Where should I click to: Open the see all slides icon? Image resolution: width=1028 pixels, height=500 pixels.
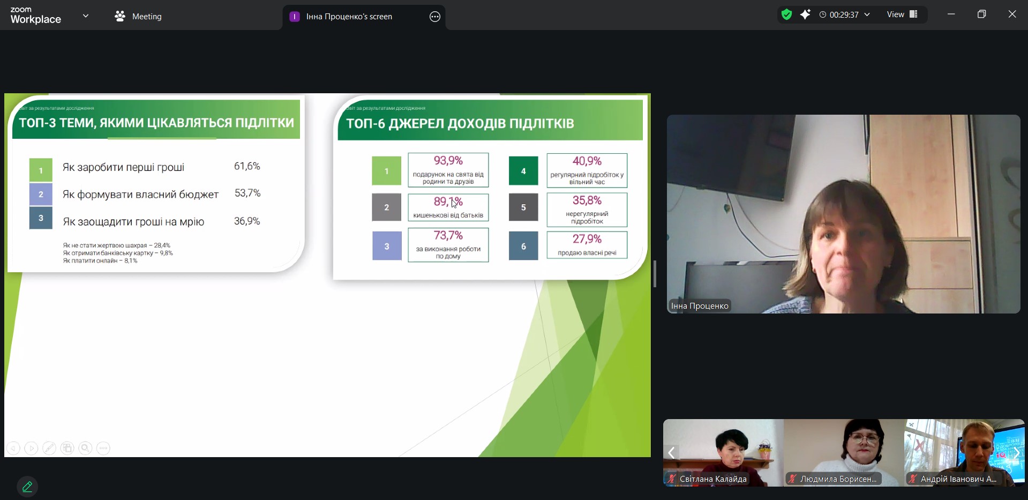click(67, 448)
